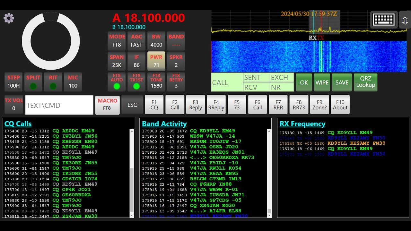Click the green OK button
This screenshot has width=411, height=231.
[304, 82]
